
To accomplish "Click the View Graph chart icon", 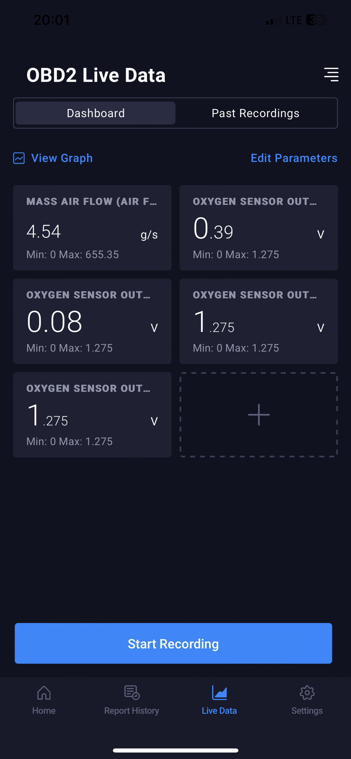I will pos(19,158).
